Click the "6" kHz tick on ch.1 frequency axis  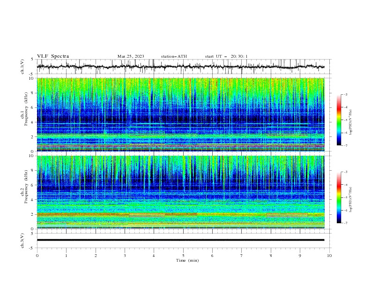point(33,107)
